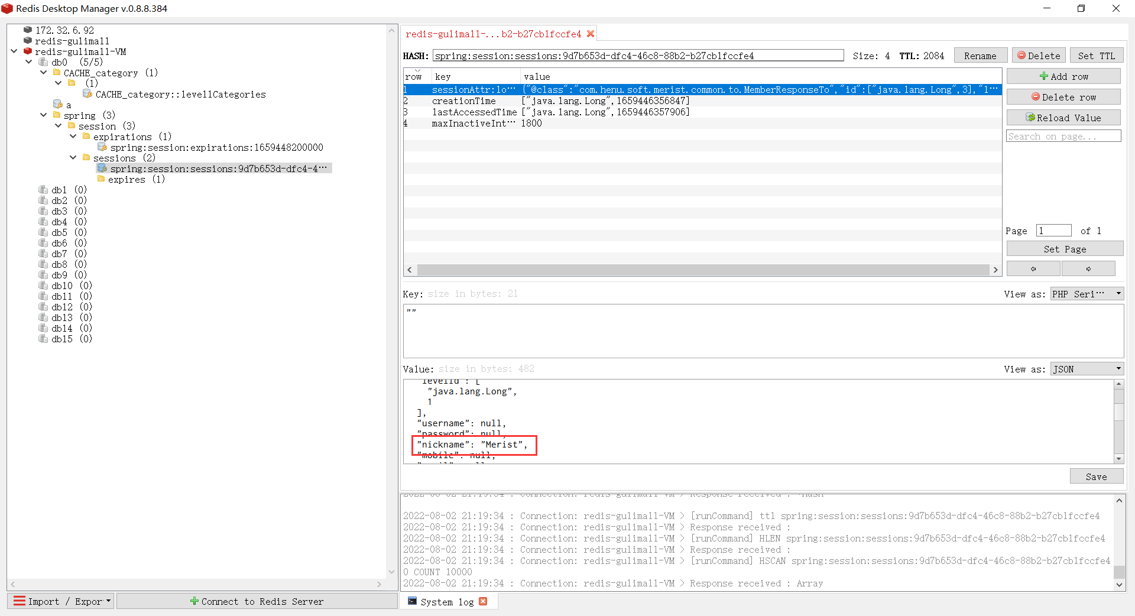Screen dimensions: 1135x616
Task: Click inside the Key text area
Action: pyautogui.click(x=763, y=331)
